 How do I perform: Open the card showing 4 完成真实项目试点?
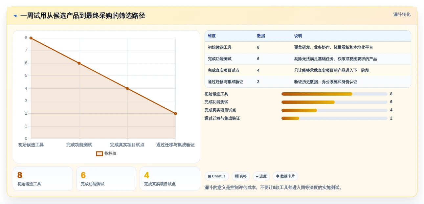(170, 179)
